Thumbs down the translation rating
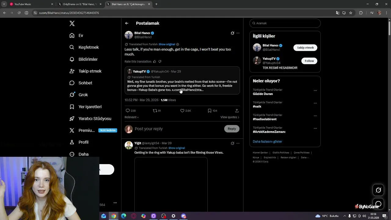This screenshot has width=391, height=220. [160, 61]
